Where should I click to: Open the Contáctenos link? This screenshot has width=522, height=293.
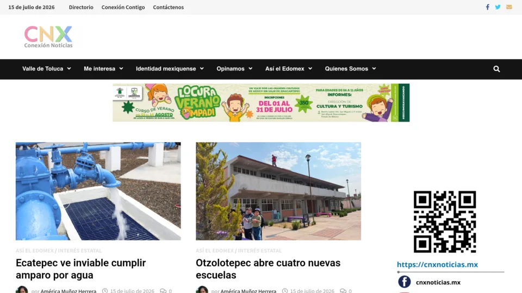(169, 7)
